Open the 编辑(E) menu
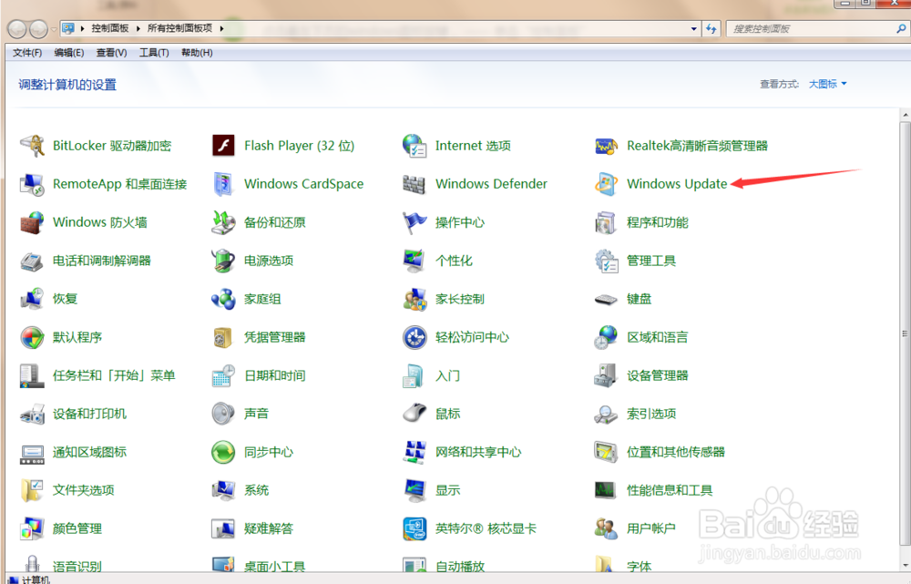This screenshot has height=584, width=911. 69,53
